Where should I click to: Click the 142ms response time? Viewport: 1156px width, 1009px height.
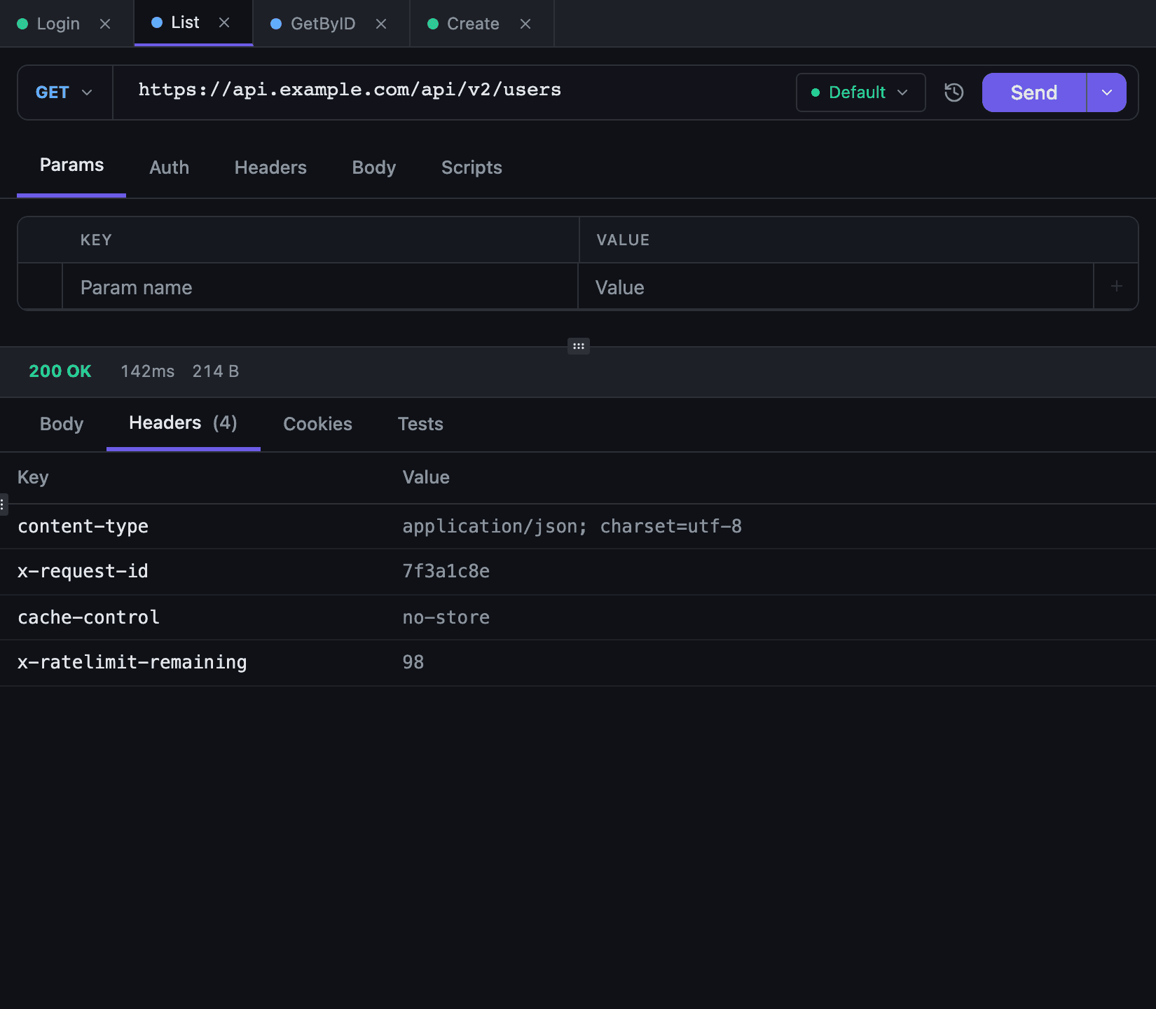click(148, 371)
